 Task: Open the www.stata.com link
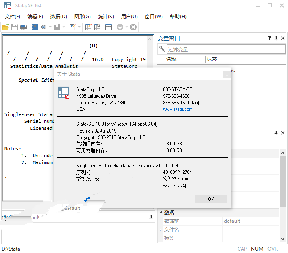tap(178, 109)
